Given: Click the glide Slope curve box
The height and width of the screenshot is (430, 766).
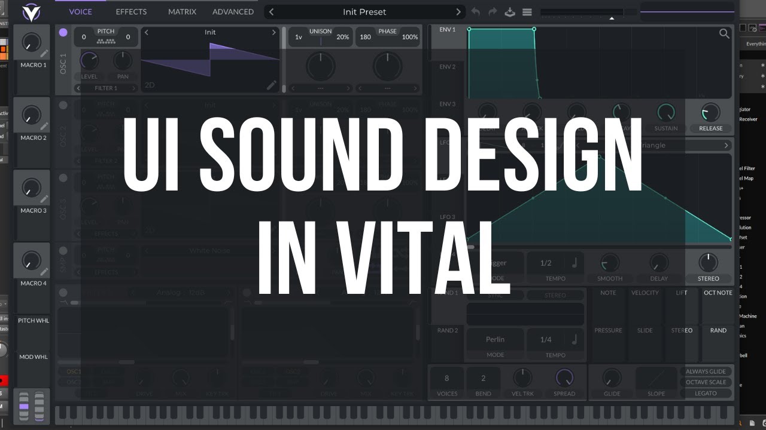Looking at the screenshot, I should tap(656, 378).
